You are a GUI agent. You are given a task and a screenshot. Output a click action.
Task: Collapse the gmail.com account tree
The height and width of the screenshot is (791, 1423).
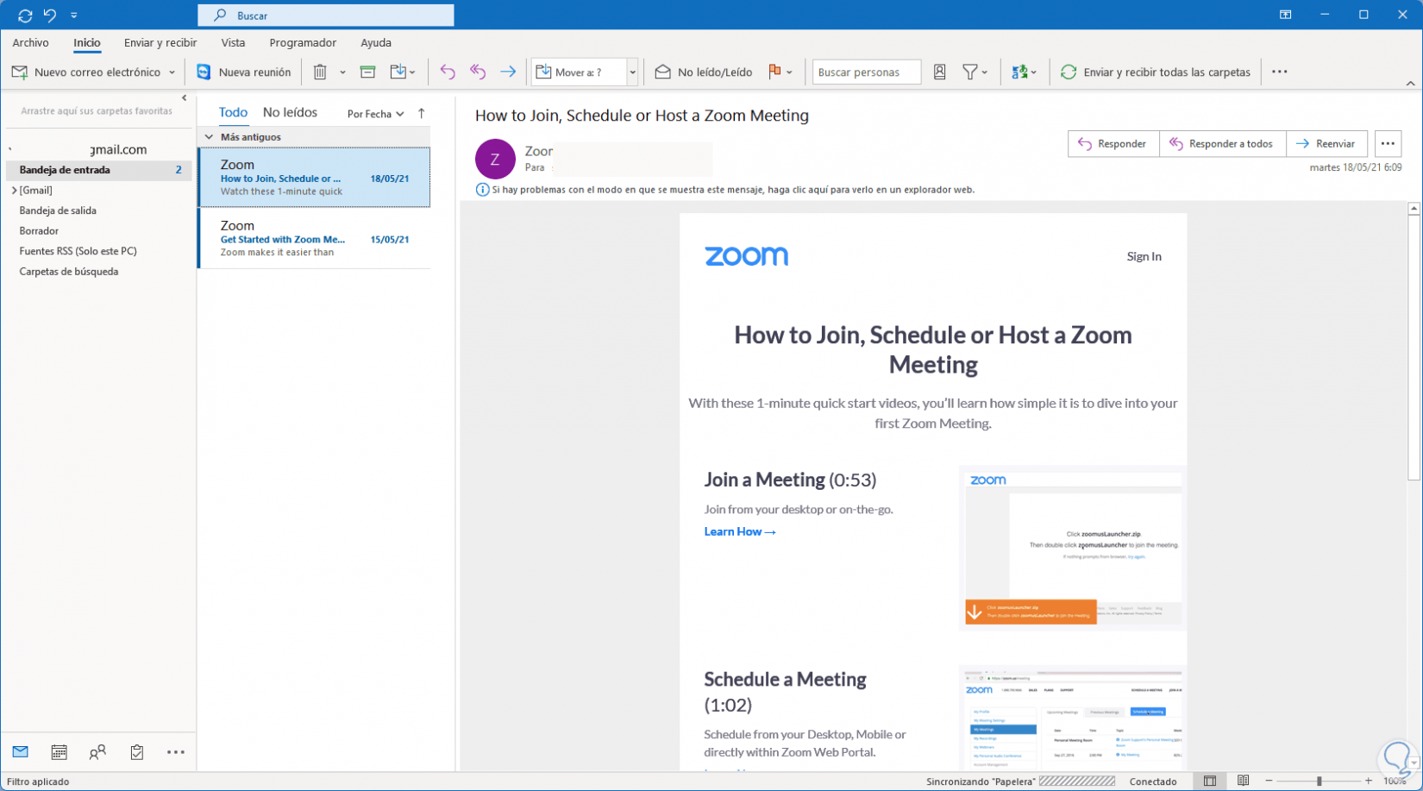click(x=10, y=149)
